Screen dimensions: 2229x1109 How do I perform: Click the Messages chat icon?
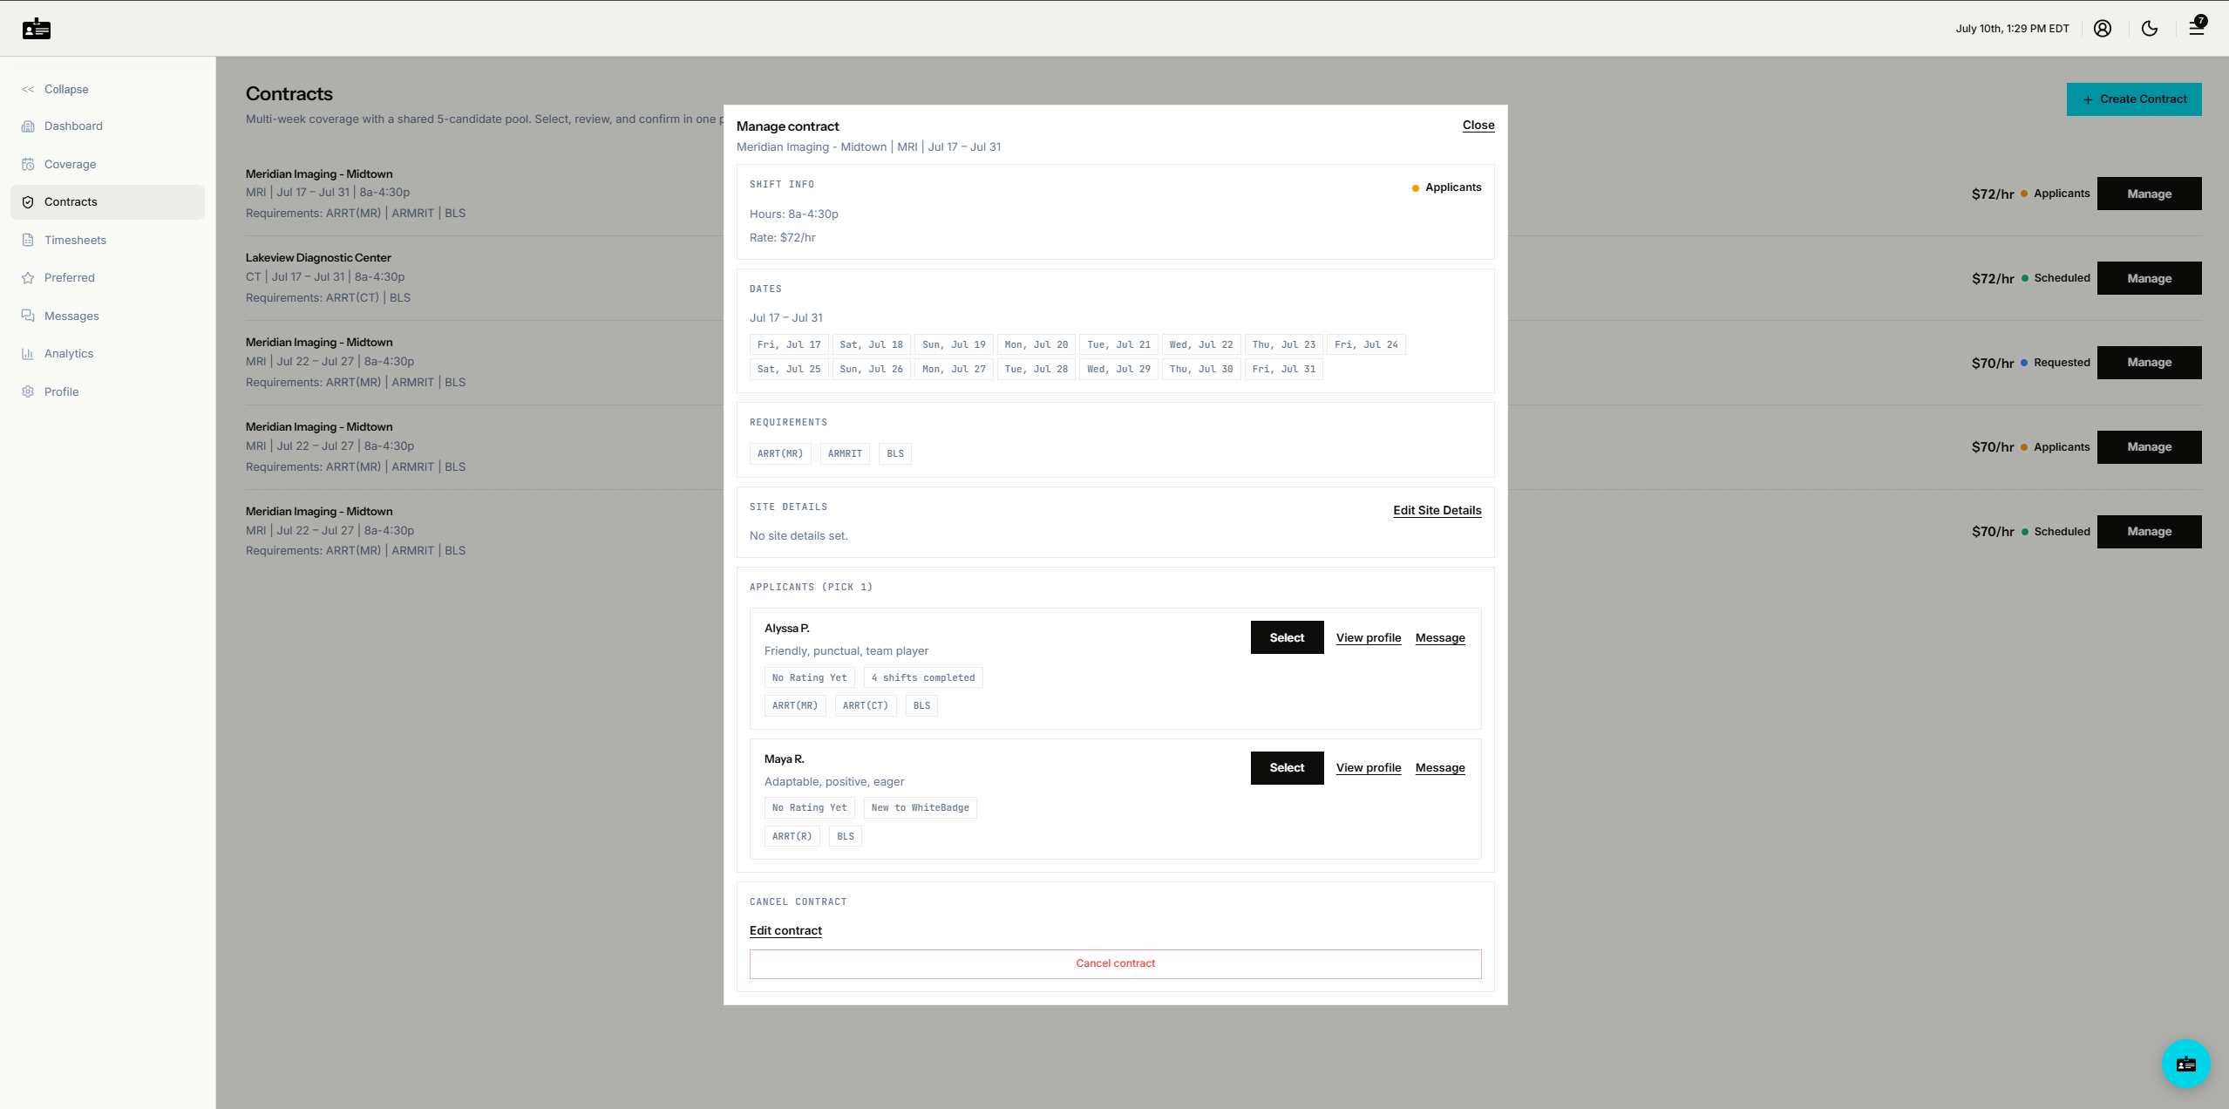pyautogui.click(x=28, y=316)
